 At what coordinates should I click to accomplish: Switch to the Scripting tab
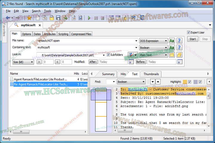point(63,34)
